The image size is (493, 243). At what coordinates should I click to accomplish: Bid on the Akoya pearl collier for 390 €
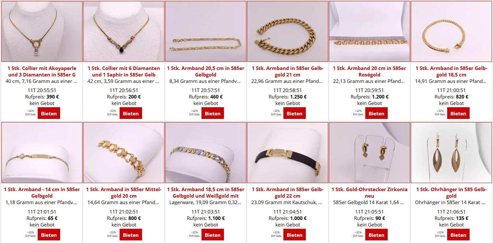[49, 113]
